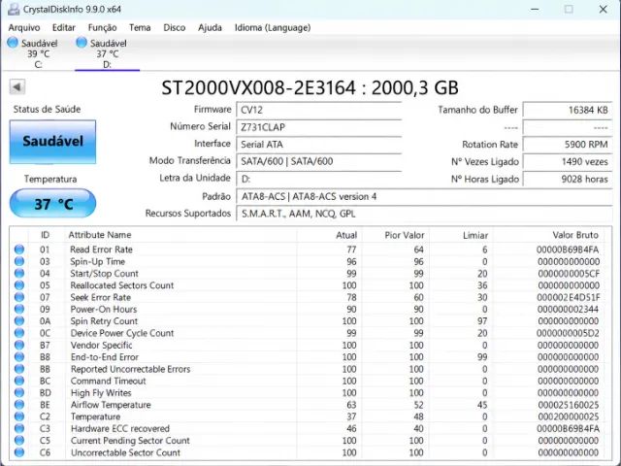Click status icon of Airflow Temperature row
The width and height of the screenshot is (621, 466).
point(19,404)
